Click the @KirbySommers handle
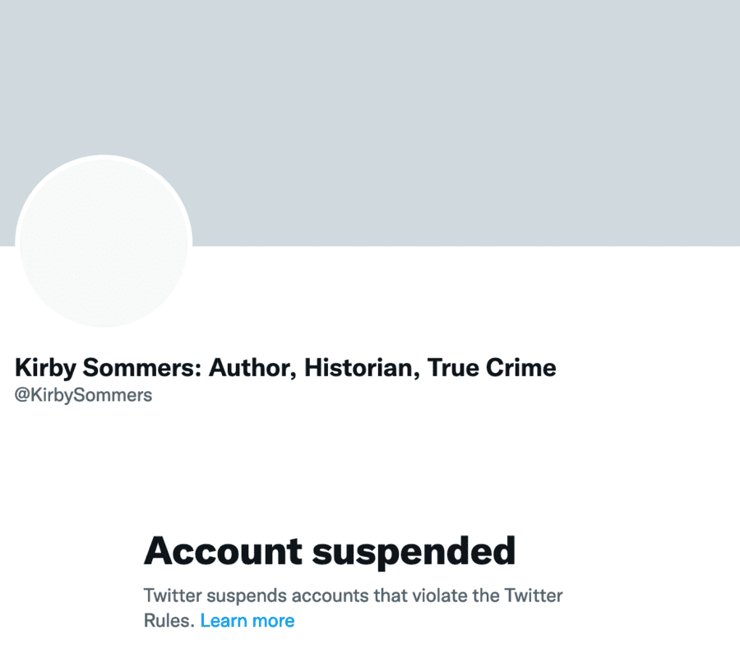Image resolution: width=740 pixels, height=667 pixels. [x=83, y=395]
